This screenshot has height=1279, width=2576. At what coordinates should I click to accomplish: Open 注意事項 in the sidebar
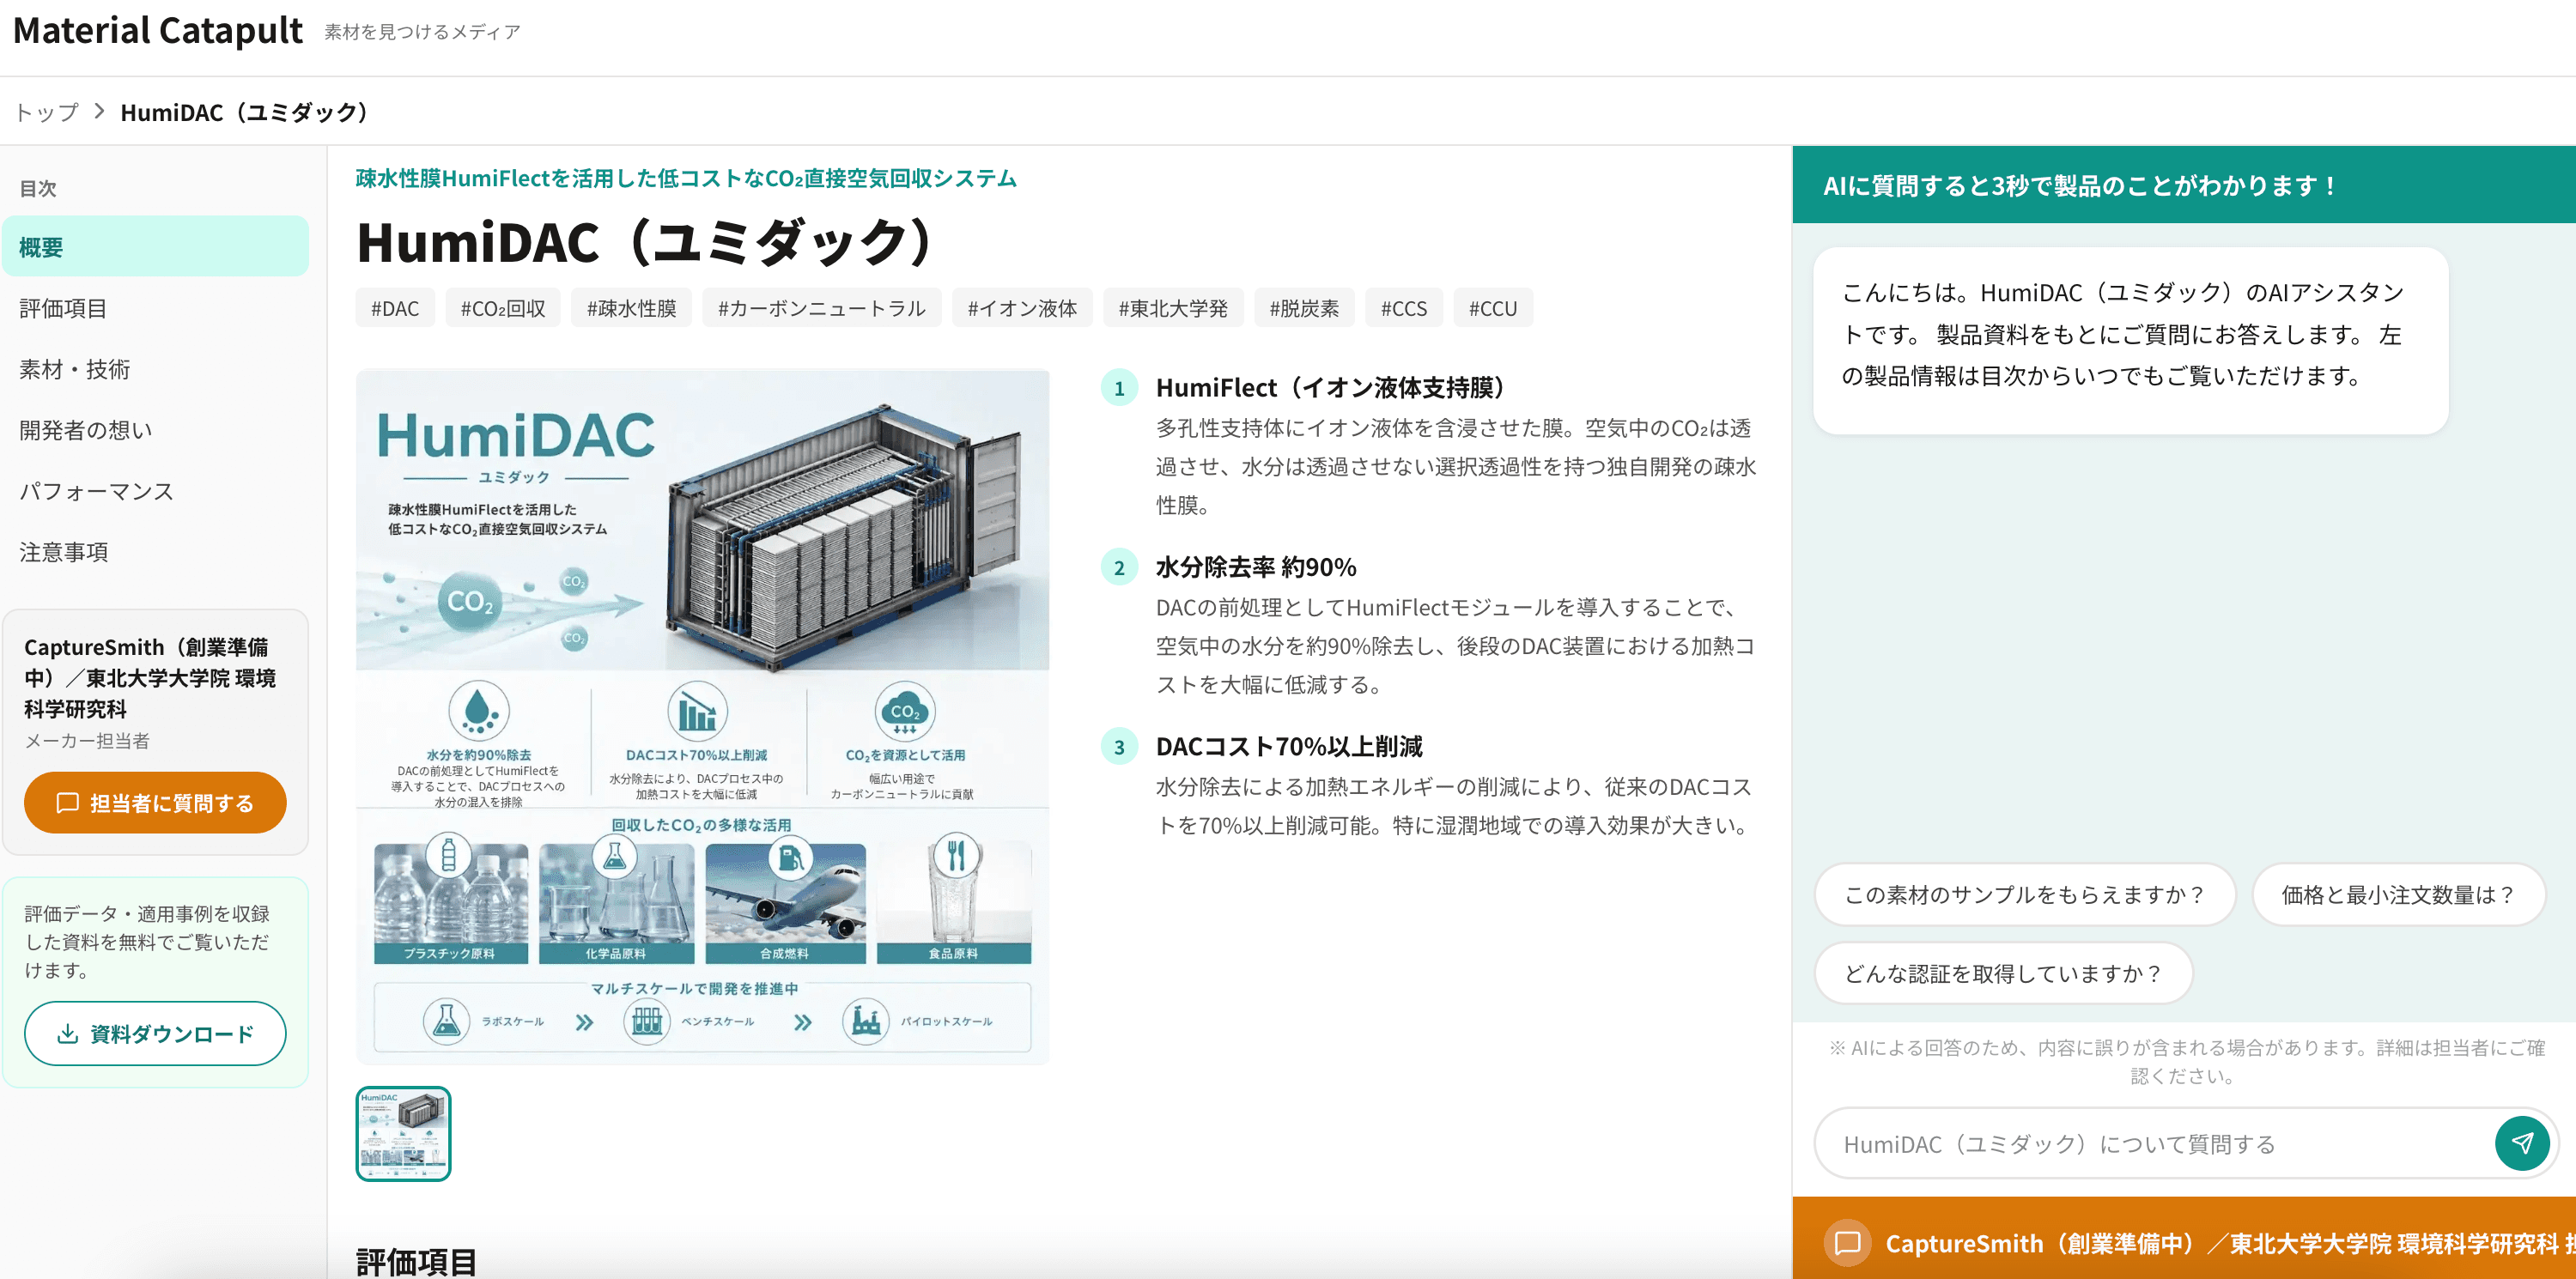click(x=155, y=552)
